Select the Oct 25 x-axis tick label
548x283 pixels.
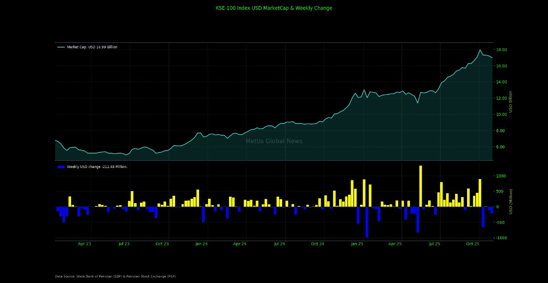472,244
